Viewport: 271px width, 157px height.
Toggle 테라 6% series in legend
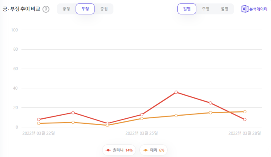[x=154, y=150]
